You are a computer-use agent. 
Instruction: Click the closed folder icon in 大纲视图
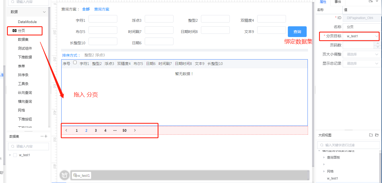click(371, 135)
